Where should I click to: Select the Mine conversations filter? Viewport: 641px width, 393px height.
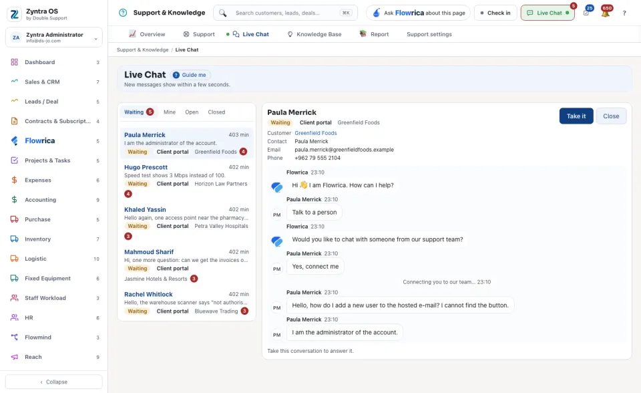click(169, 112)
